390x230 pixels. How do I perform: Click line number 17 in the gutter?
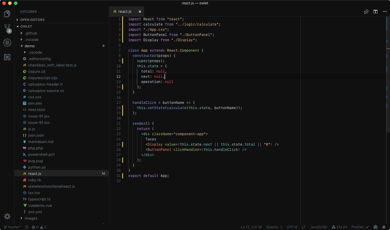click(x=118, y=103)
